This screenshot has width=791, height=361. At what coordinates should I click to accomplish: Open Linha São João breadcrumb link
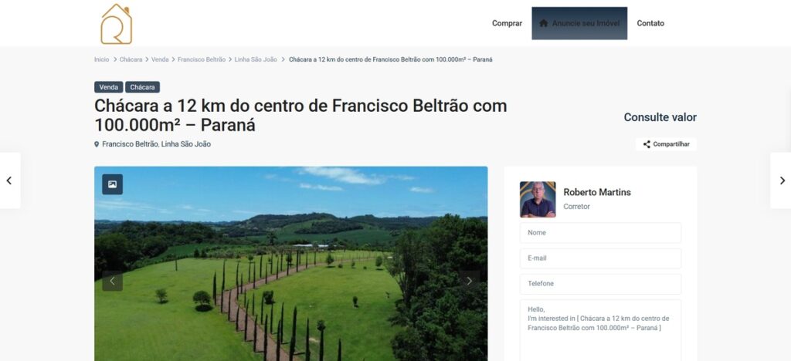[x=256, y=59]
